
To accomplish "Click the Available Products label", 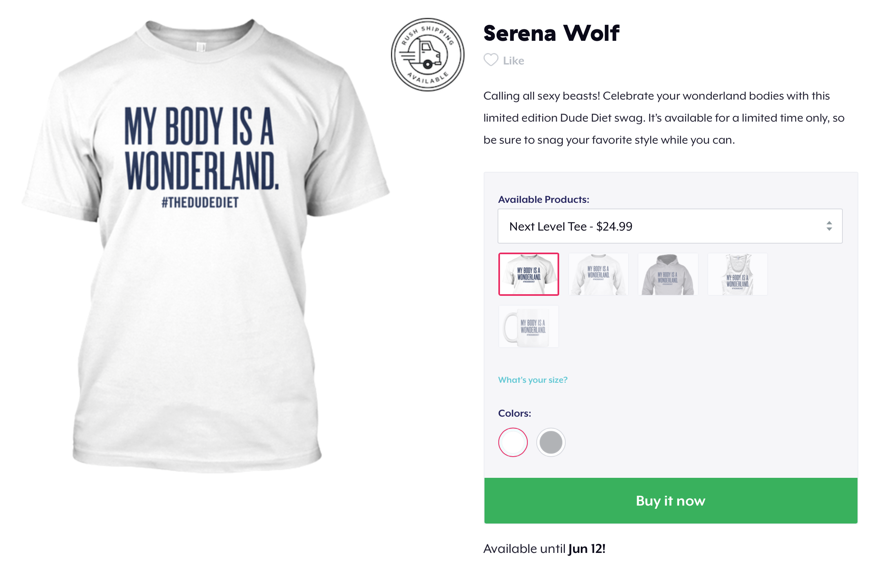I will (544, 200).
